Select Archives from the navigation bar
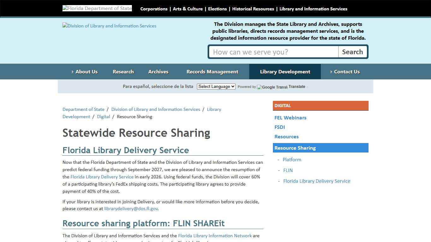Screen dimensions: 431x242 click(x=158, y=72)
